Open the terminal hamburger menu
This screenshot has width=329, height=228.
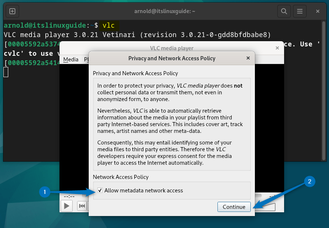coord(299,11)
